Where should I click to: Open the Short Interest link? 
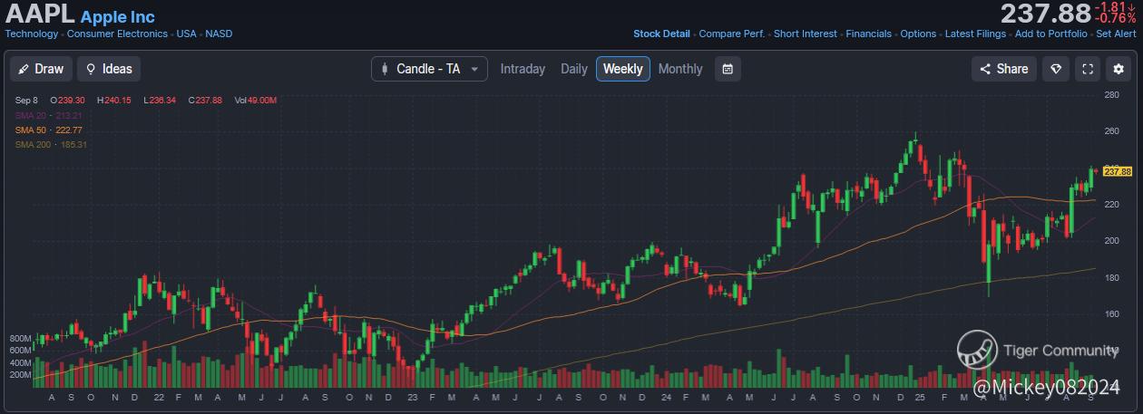(x=806, y=34)
